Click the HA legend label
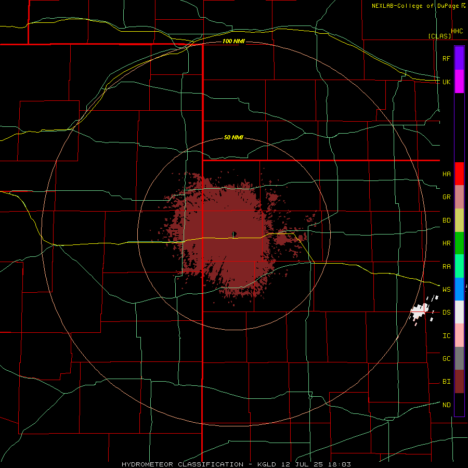Image resolution: width=468 pixels, height=468 pixels. (446, 174)
